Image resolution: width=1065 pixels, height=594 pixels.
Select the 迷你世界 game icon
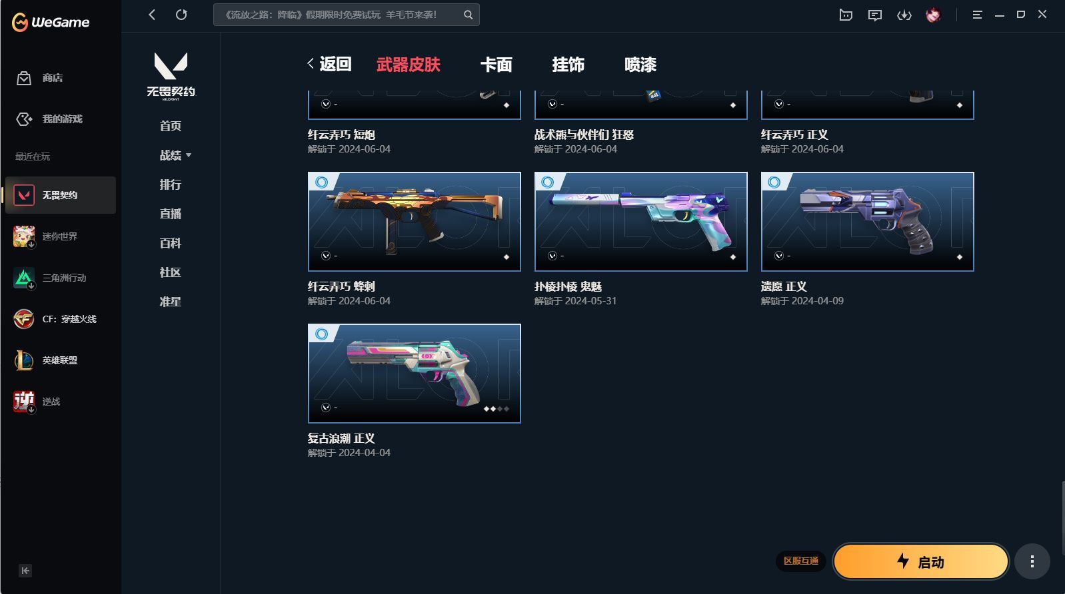[x=24, y=236]
